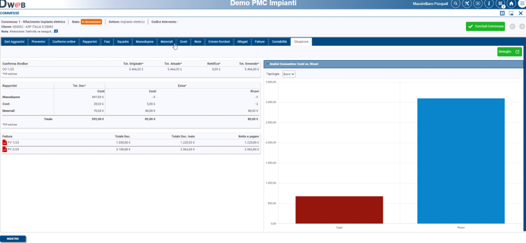Open the search magnifier icon in header
Image resolution: width=526 pixels, height=243 pixels.
point(455,4)
